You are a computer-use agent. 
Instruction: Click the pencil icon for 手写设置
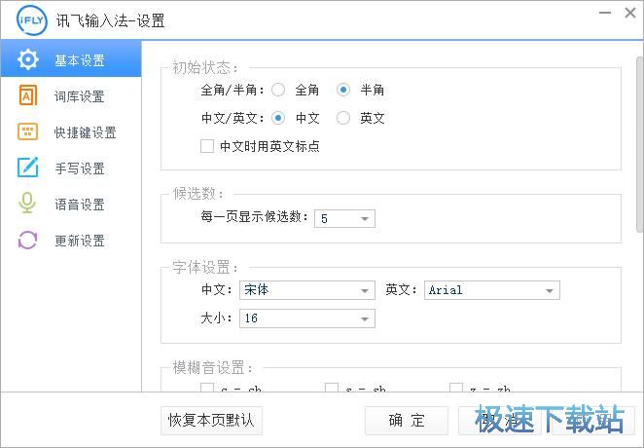click(x=27, y=167)
